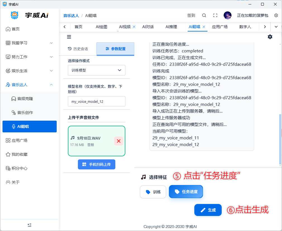Switch to the AI绘图 tab
Viewport: 282px width, 231px height.
(101, 27)
